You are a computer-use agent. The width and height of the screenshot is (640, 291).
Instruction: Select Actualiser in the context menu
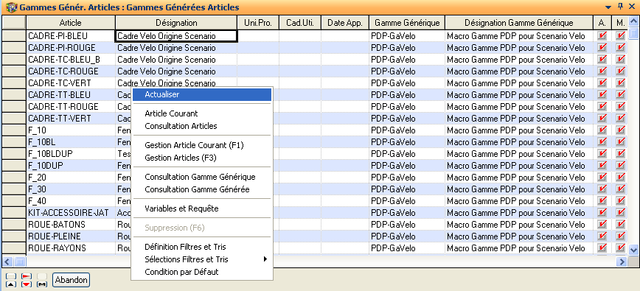202,94
